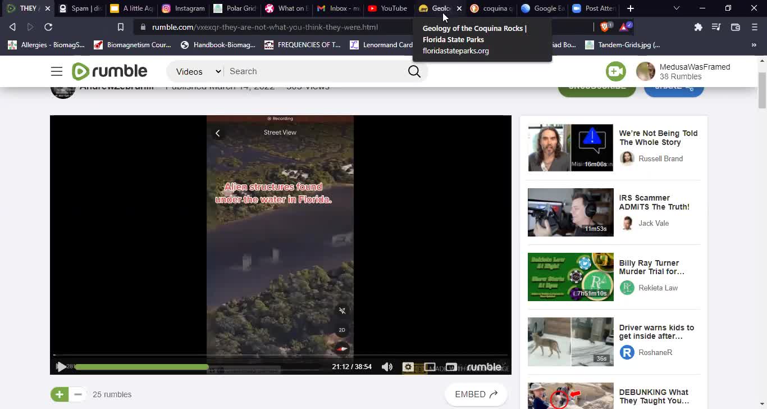Switch to the Instagram tab
767x409 pixels.
pyautogui.click(x=183, y=8)
